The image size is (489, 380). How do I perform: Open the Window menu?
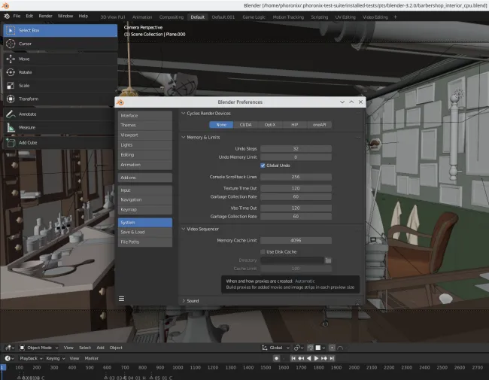(x=65, y=17)
